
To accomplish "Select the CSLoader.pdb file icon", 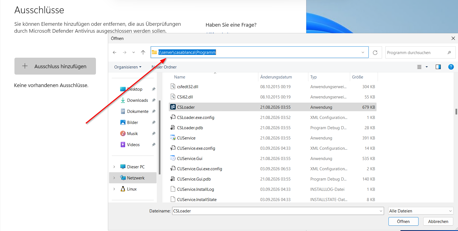I will coord(173,128).
